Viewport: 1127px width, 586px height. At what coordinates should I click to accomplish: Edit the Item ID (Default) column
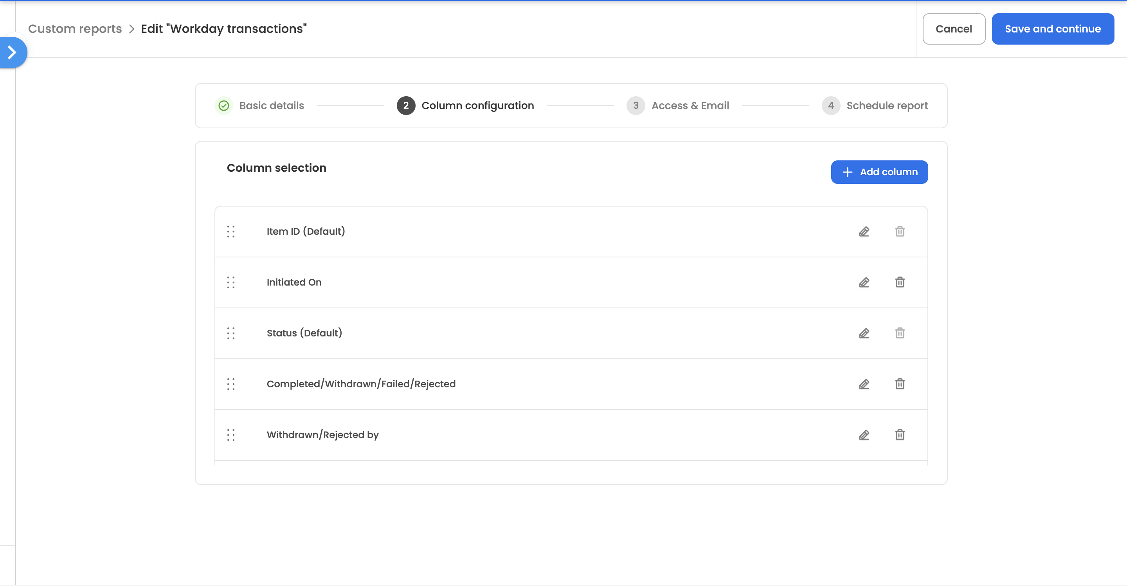tap(864, 231)
